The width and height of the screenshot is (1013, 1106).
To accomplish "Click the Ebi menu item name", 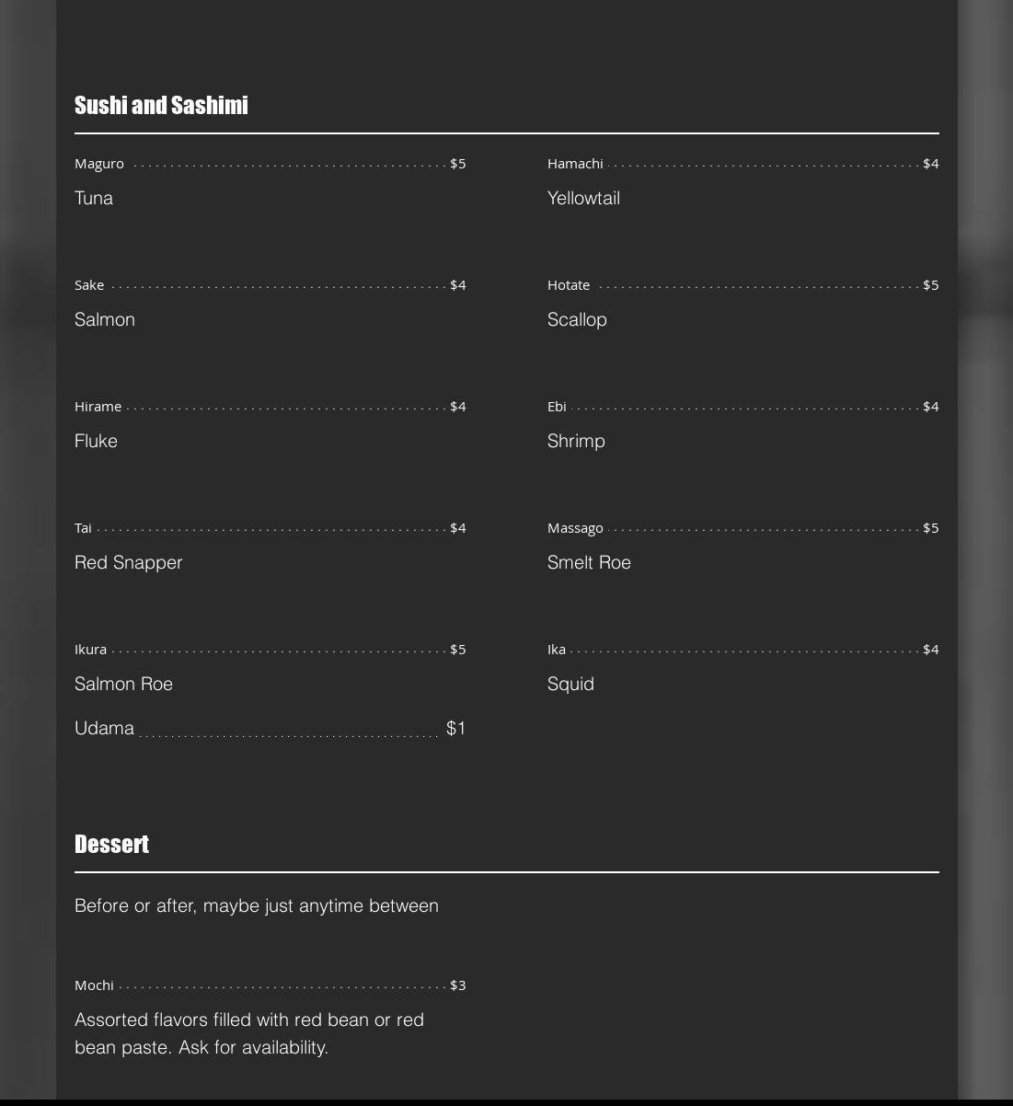I will click(x=557, y=407).
